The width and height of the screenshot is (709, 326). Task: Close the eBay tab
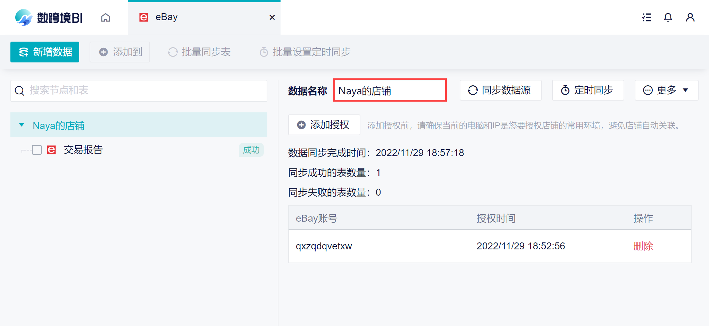tap(272, 17)
